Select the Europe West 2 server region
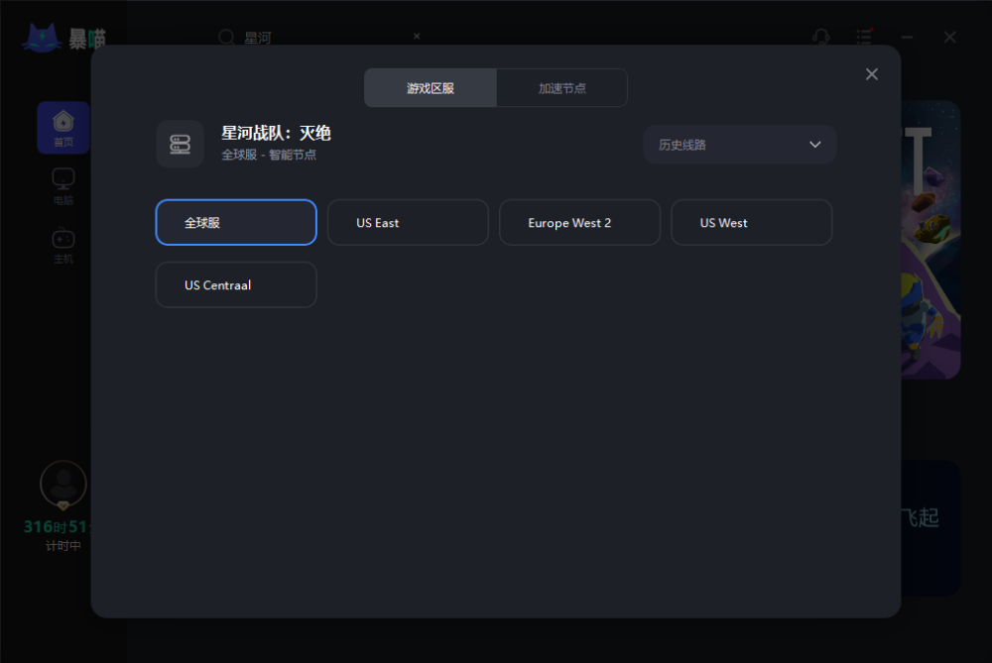 click(x=579, y=222)
